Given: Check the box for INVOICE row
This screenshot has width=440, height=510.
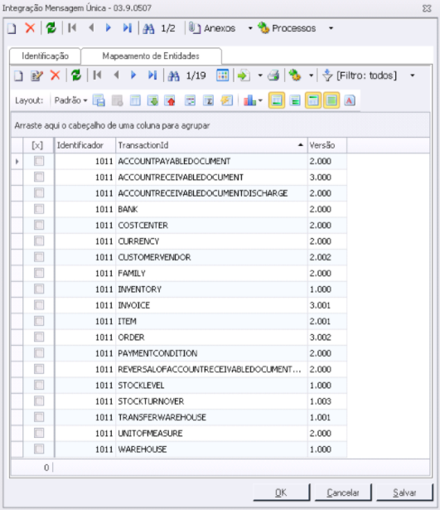Looking at the screenshot, I should tap(39, 305).
